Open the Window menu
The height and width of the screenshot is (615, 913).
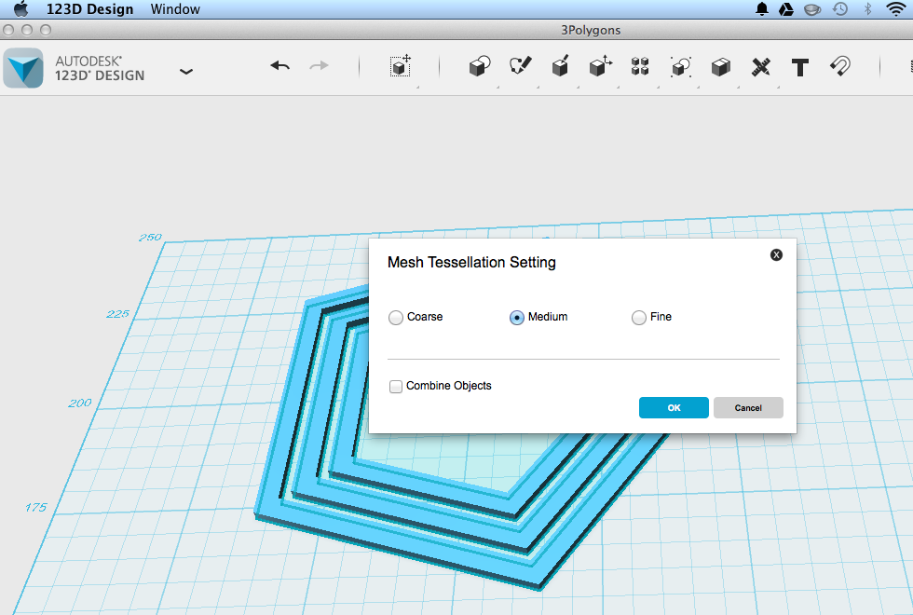(175, 9)
